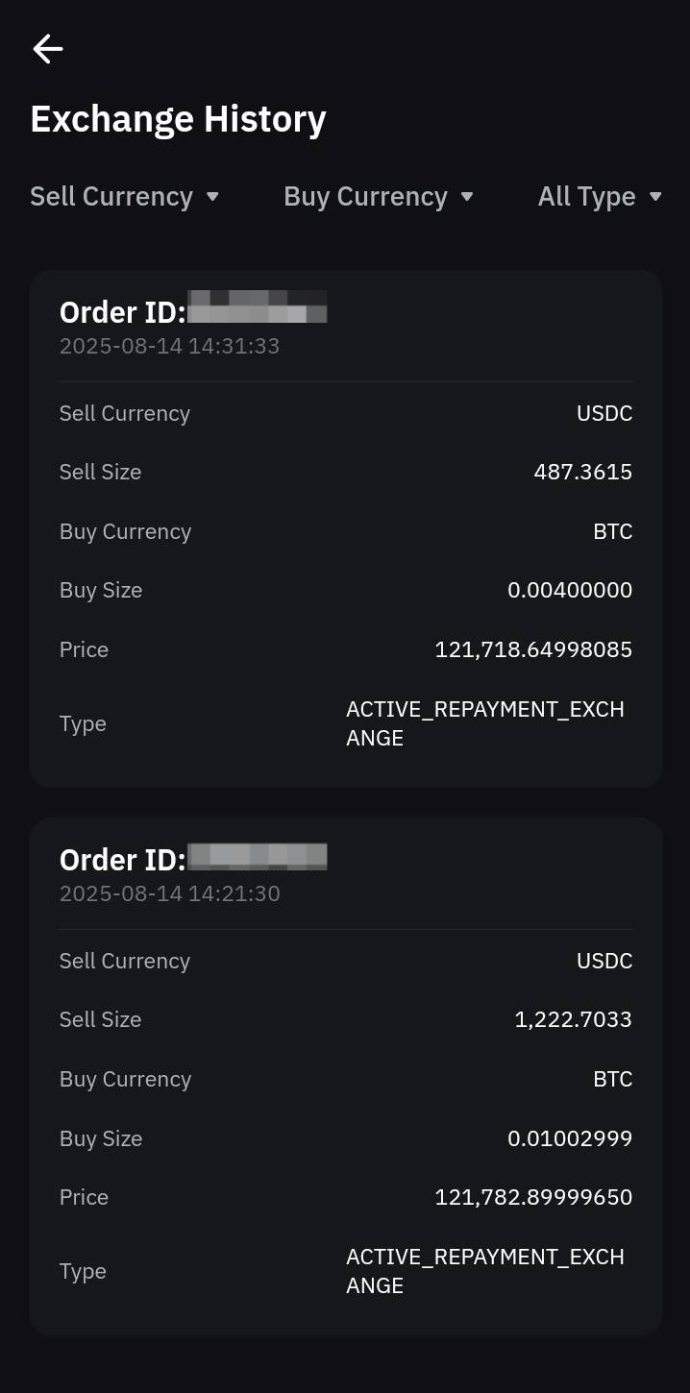The width and height of the screenshot is (690, 1393).
Task: Select the 487.3615 sell size value
Action: 582,472
